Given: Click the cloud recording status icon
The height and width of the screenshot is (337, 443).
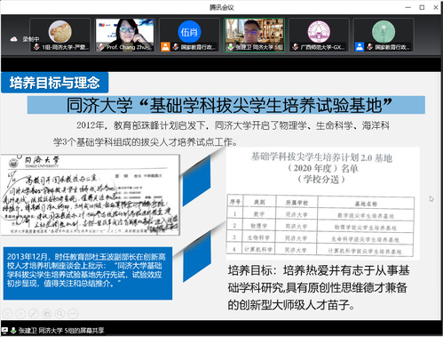Looking at the screenshot, I should point(13,39).
